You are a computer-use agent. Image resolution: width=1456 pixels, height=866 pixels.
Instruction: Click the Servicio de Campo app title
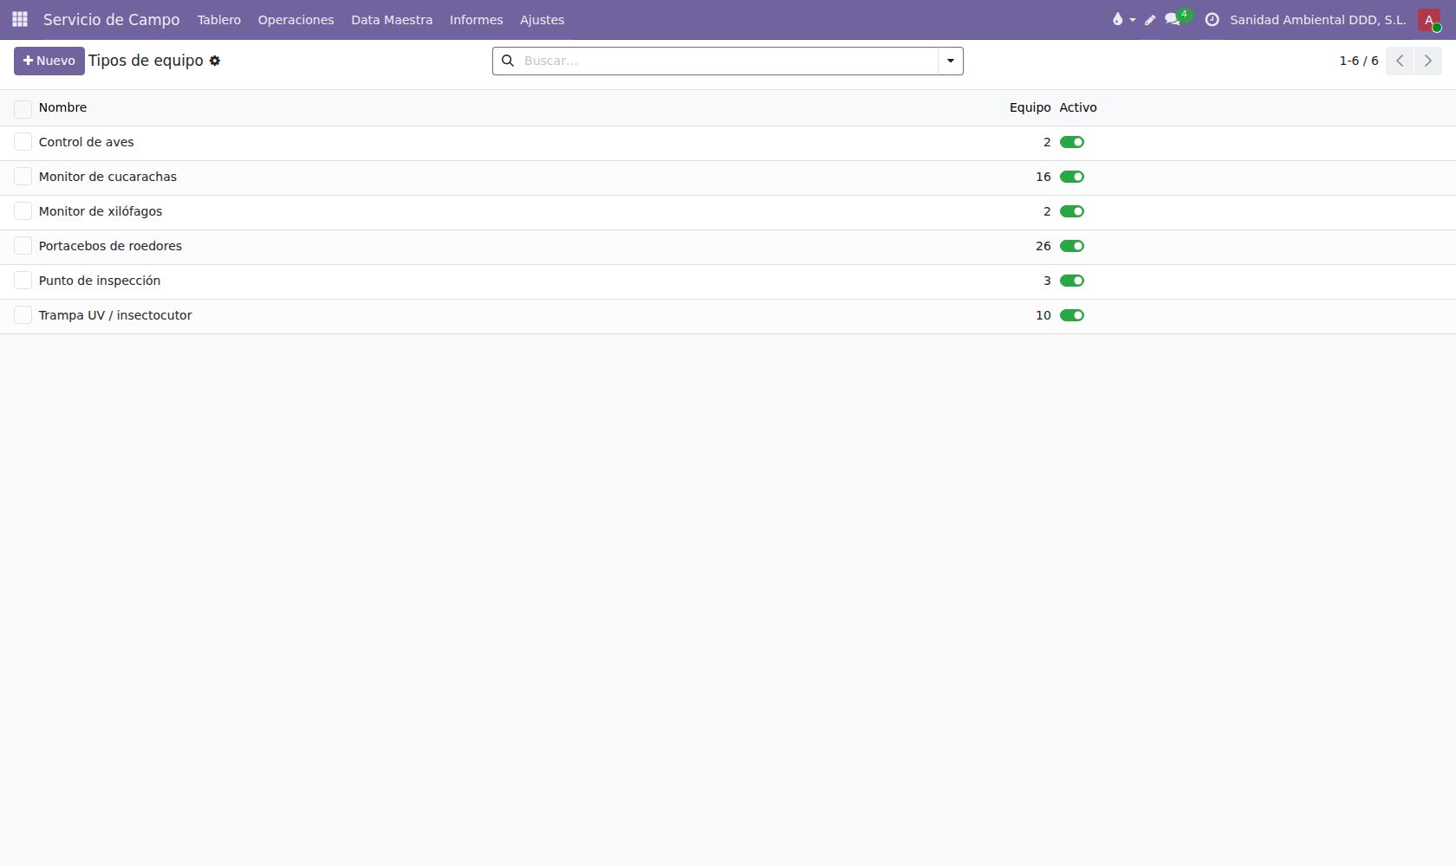click(112, 20)
